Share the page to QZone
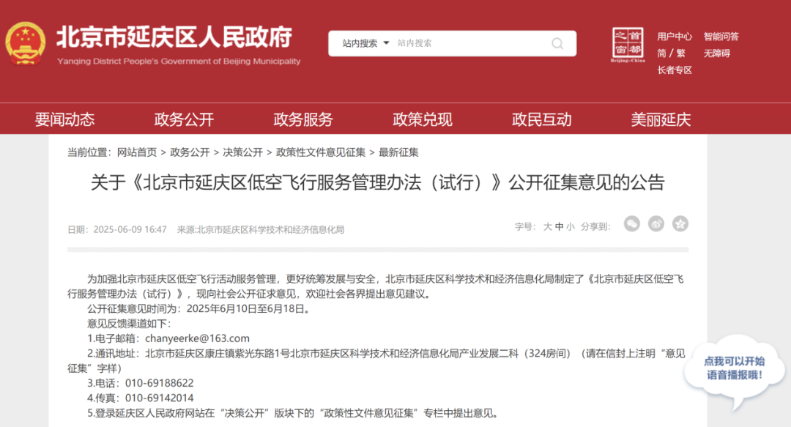Viewport: 791px width, 427px height. pyautogui.click(x=680, y=224)
